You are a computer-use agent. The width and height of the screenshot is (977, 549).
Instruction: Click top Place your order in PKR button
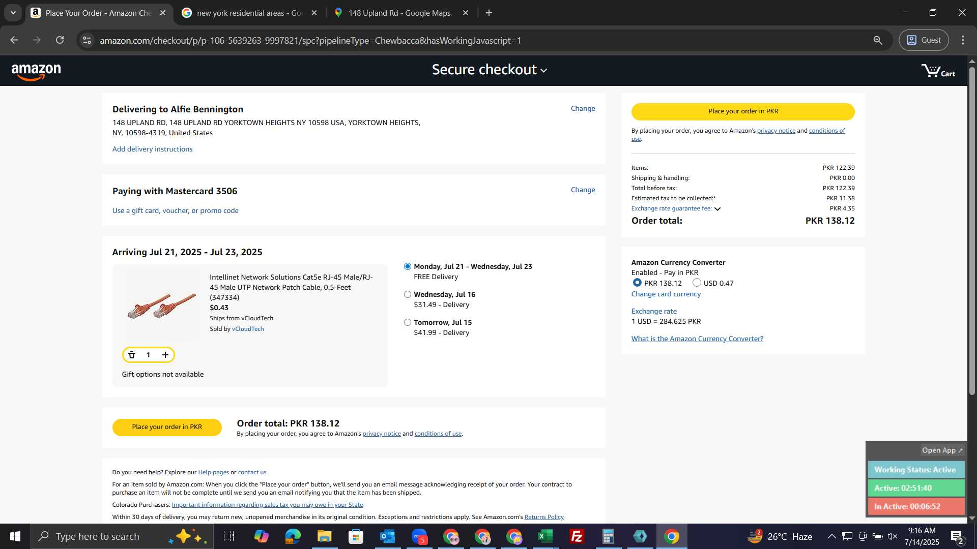(x=743, y=111)
